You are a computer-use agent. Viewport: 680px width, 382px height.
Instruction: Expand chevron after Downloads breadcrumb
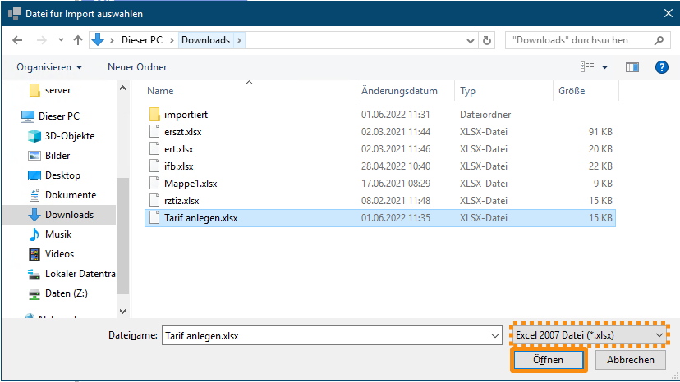click(239, 40)
